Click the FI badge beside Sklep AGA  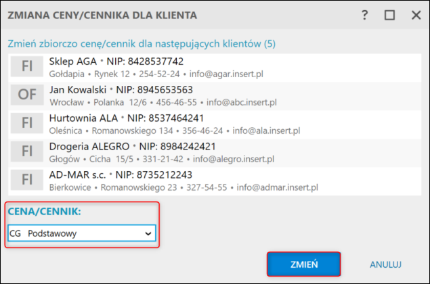coord(27,66)
